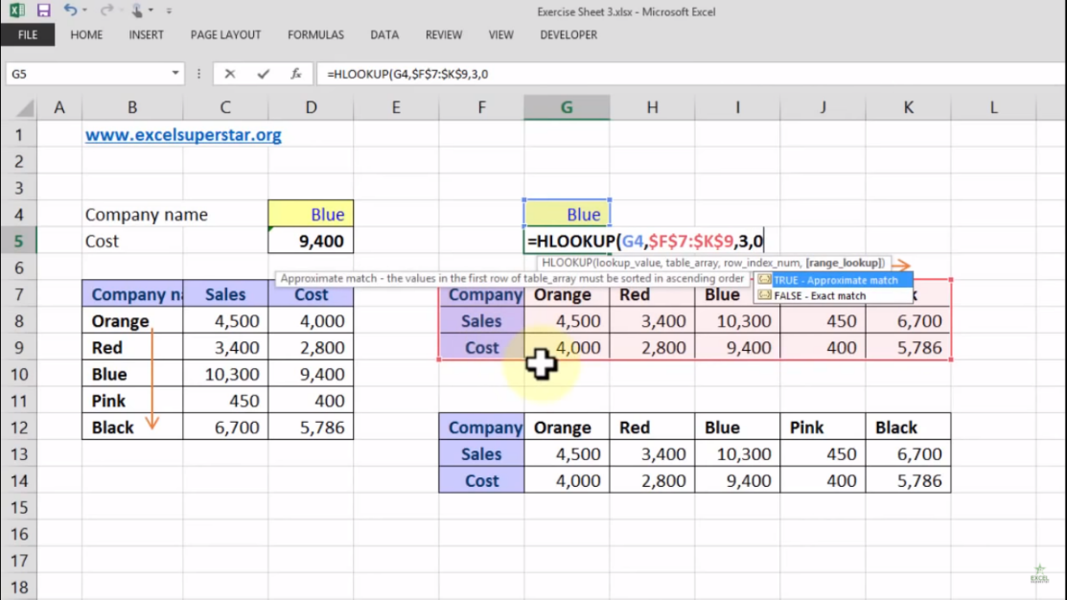The width and height of the screenshot is (1067, 600).
Task: Click cell K8 showing 6,700
Action: point(909,321)
